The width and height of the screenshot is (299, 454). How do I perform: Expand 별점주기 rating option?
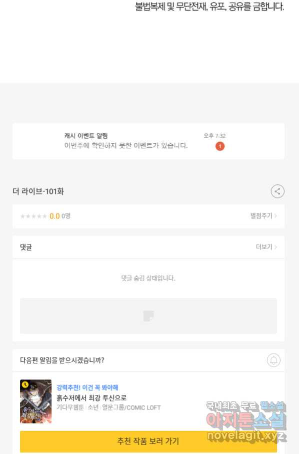(x=264, y=215)
